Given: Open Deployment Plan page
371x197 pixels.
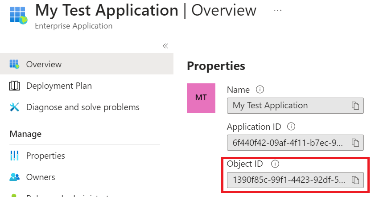Looking at the screenshot, I should point(59,86).
